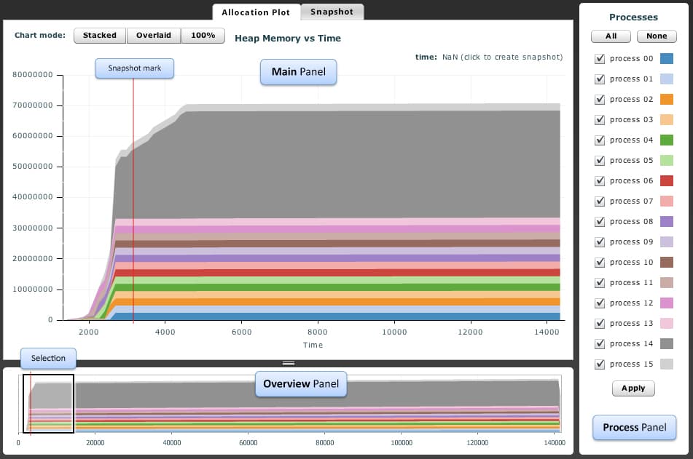Click the orange process 02 color swatch
693x459 pixels.
point(666,100)
